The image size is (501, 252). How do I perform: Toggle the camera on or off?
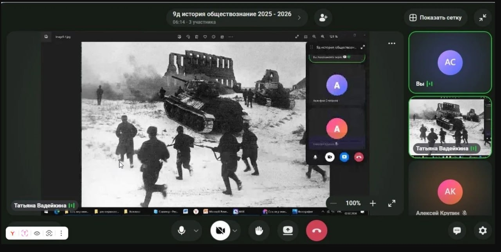(220, 231)
